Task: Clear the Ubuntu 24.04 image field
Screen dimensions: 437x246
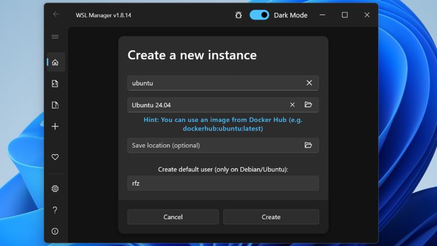Action: tap(292, 105)
